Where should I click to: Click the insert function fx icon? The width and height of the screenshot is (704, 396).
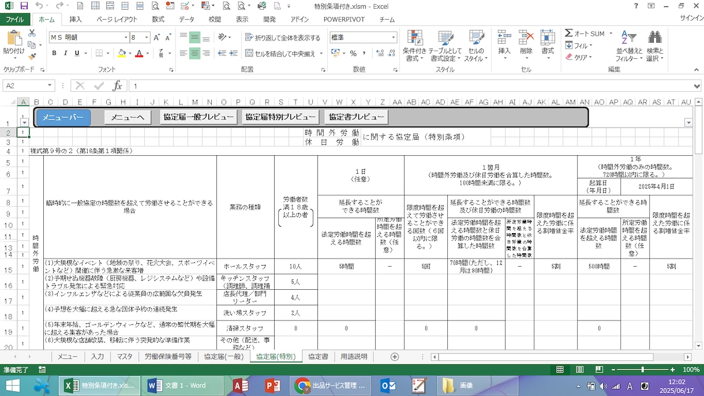[117, 85]
